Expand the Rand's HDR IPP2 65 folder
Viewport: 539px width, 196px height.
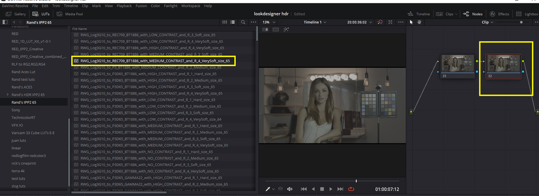8,95
